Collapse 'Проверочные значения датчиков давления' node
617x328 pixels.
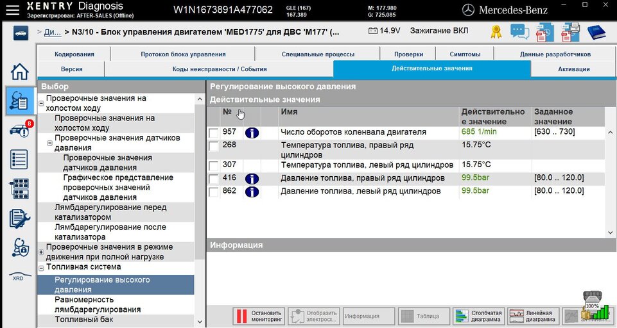(50, 143)
